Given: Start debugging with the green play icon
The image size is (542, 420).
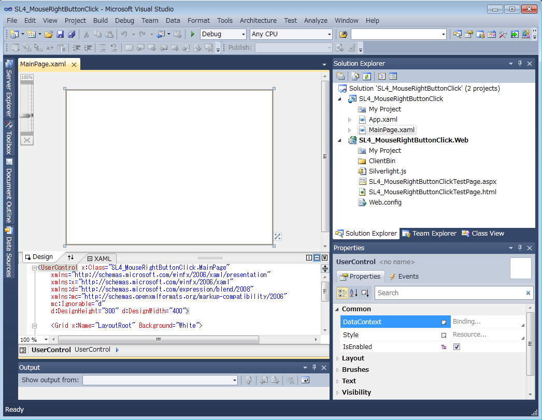Looking at the screenshot, I should pyautogui.click(x=193, y=34).
